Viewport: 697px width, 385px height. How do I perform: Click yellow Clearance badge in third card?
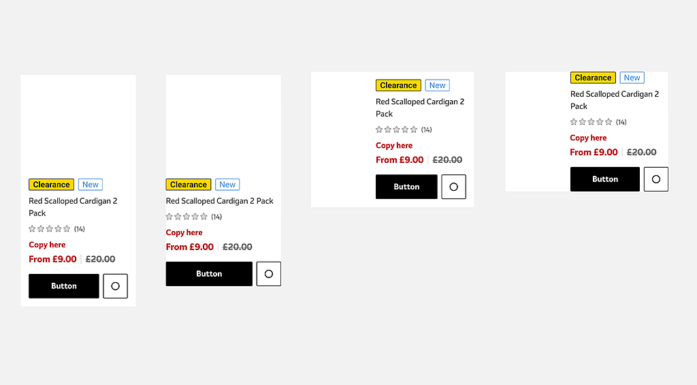coord(398,86)
